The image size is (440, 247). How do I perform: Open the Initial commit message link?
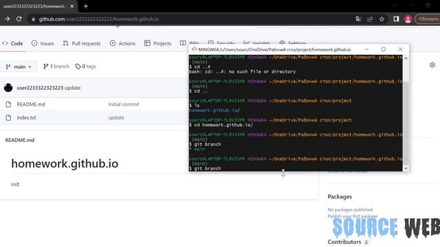124,104
